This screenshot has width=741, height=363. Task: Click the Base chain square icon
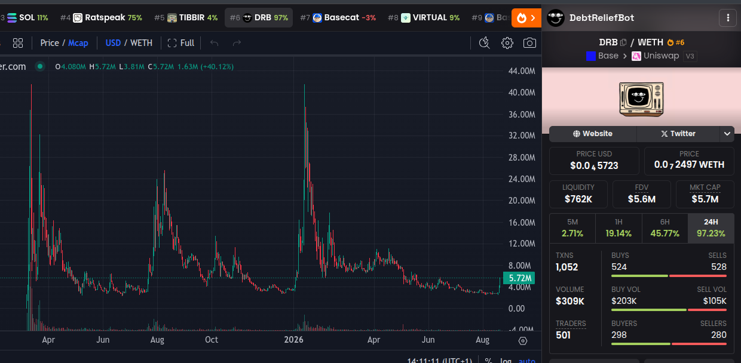click(591, 56)
